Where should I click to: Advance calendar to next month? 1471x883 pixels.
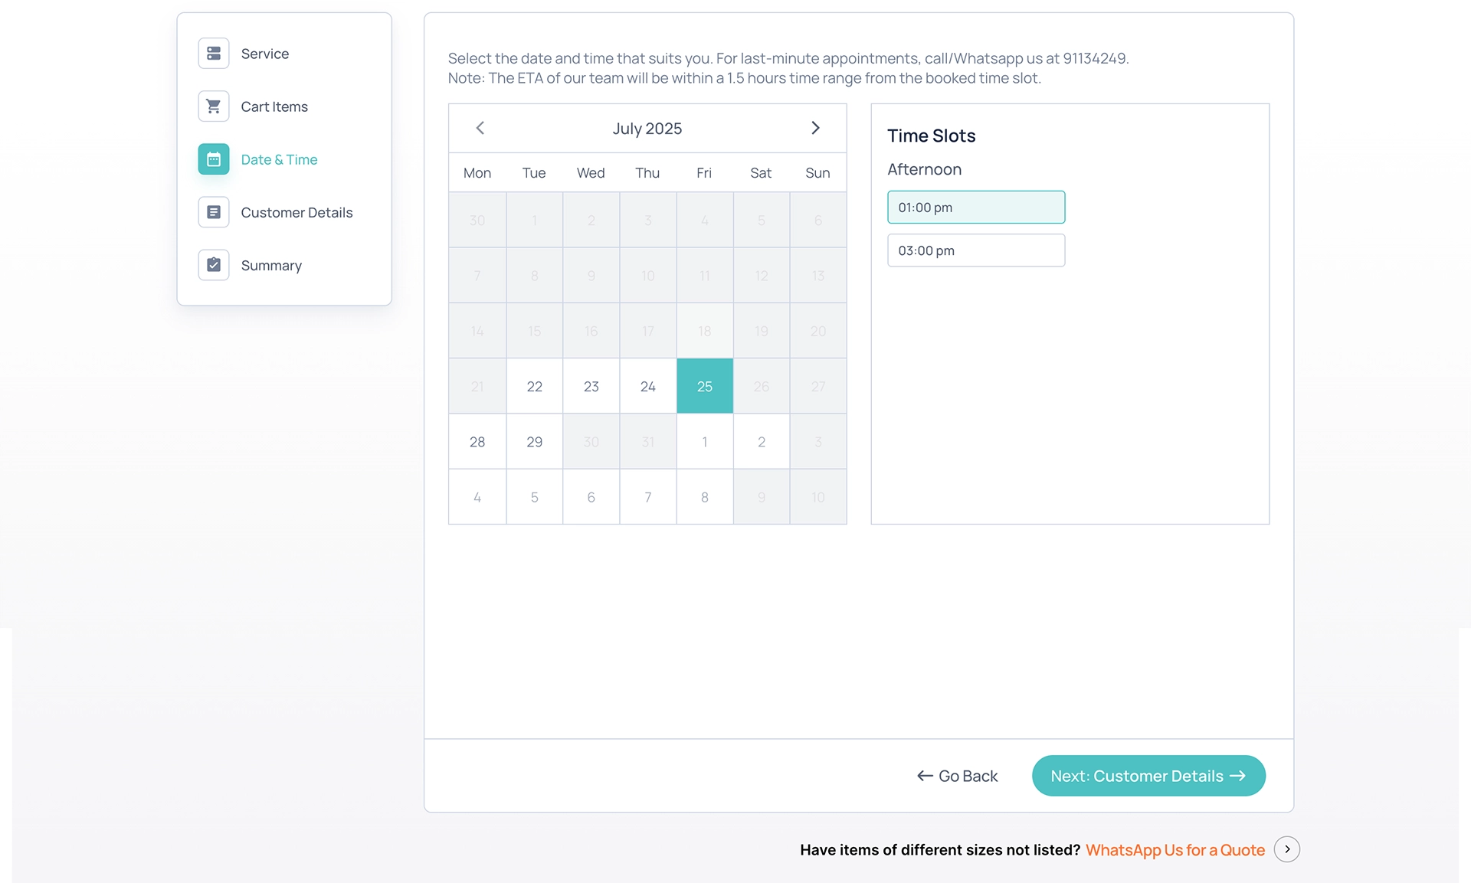815,128
